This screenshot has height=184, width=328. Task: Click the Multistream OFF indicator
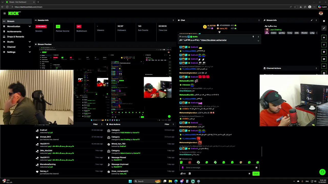click(x=79, y=26)
